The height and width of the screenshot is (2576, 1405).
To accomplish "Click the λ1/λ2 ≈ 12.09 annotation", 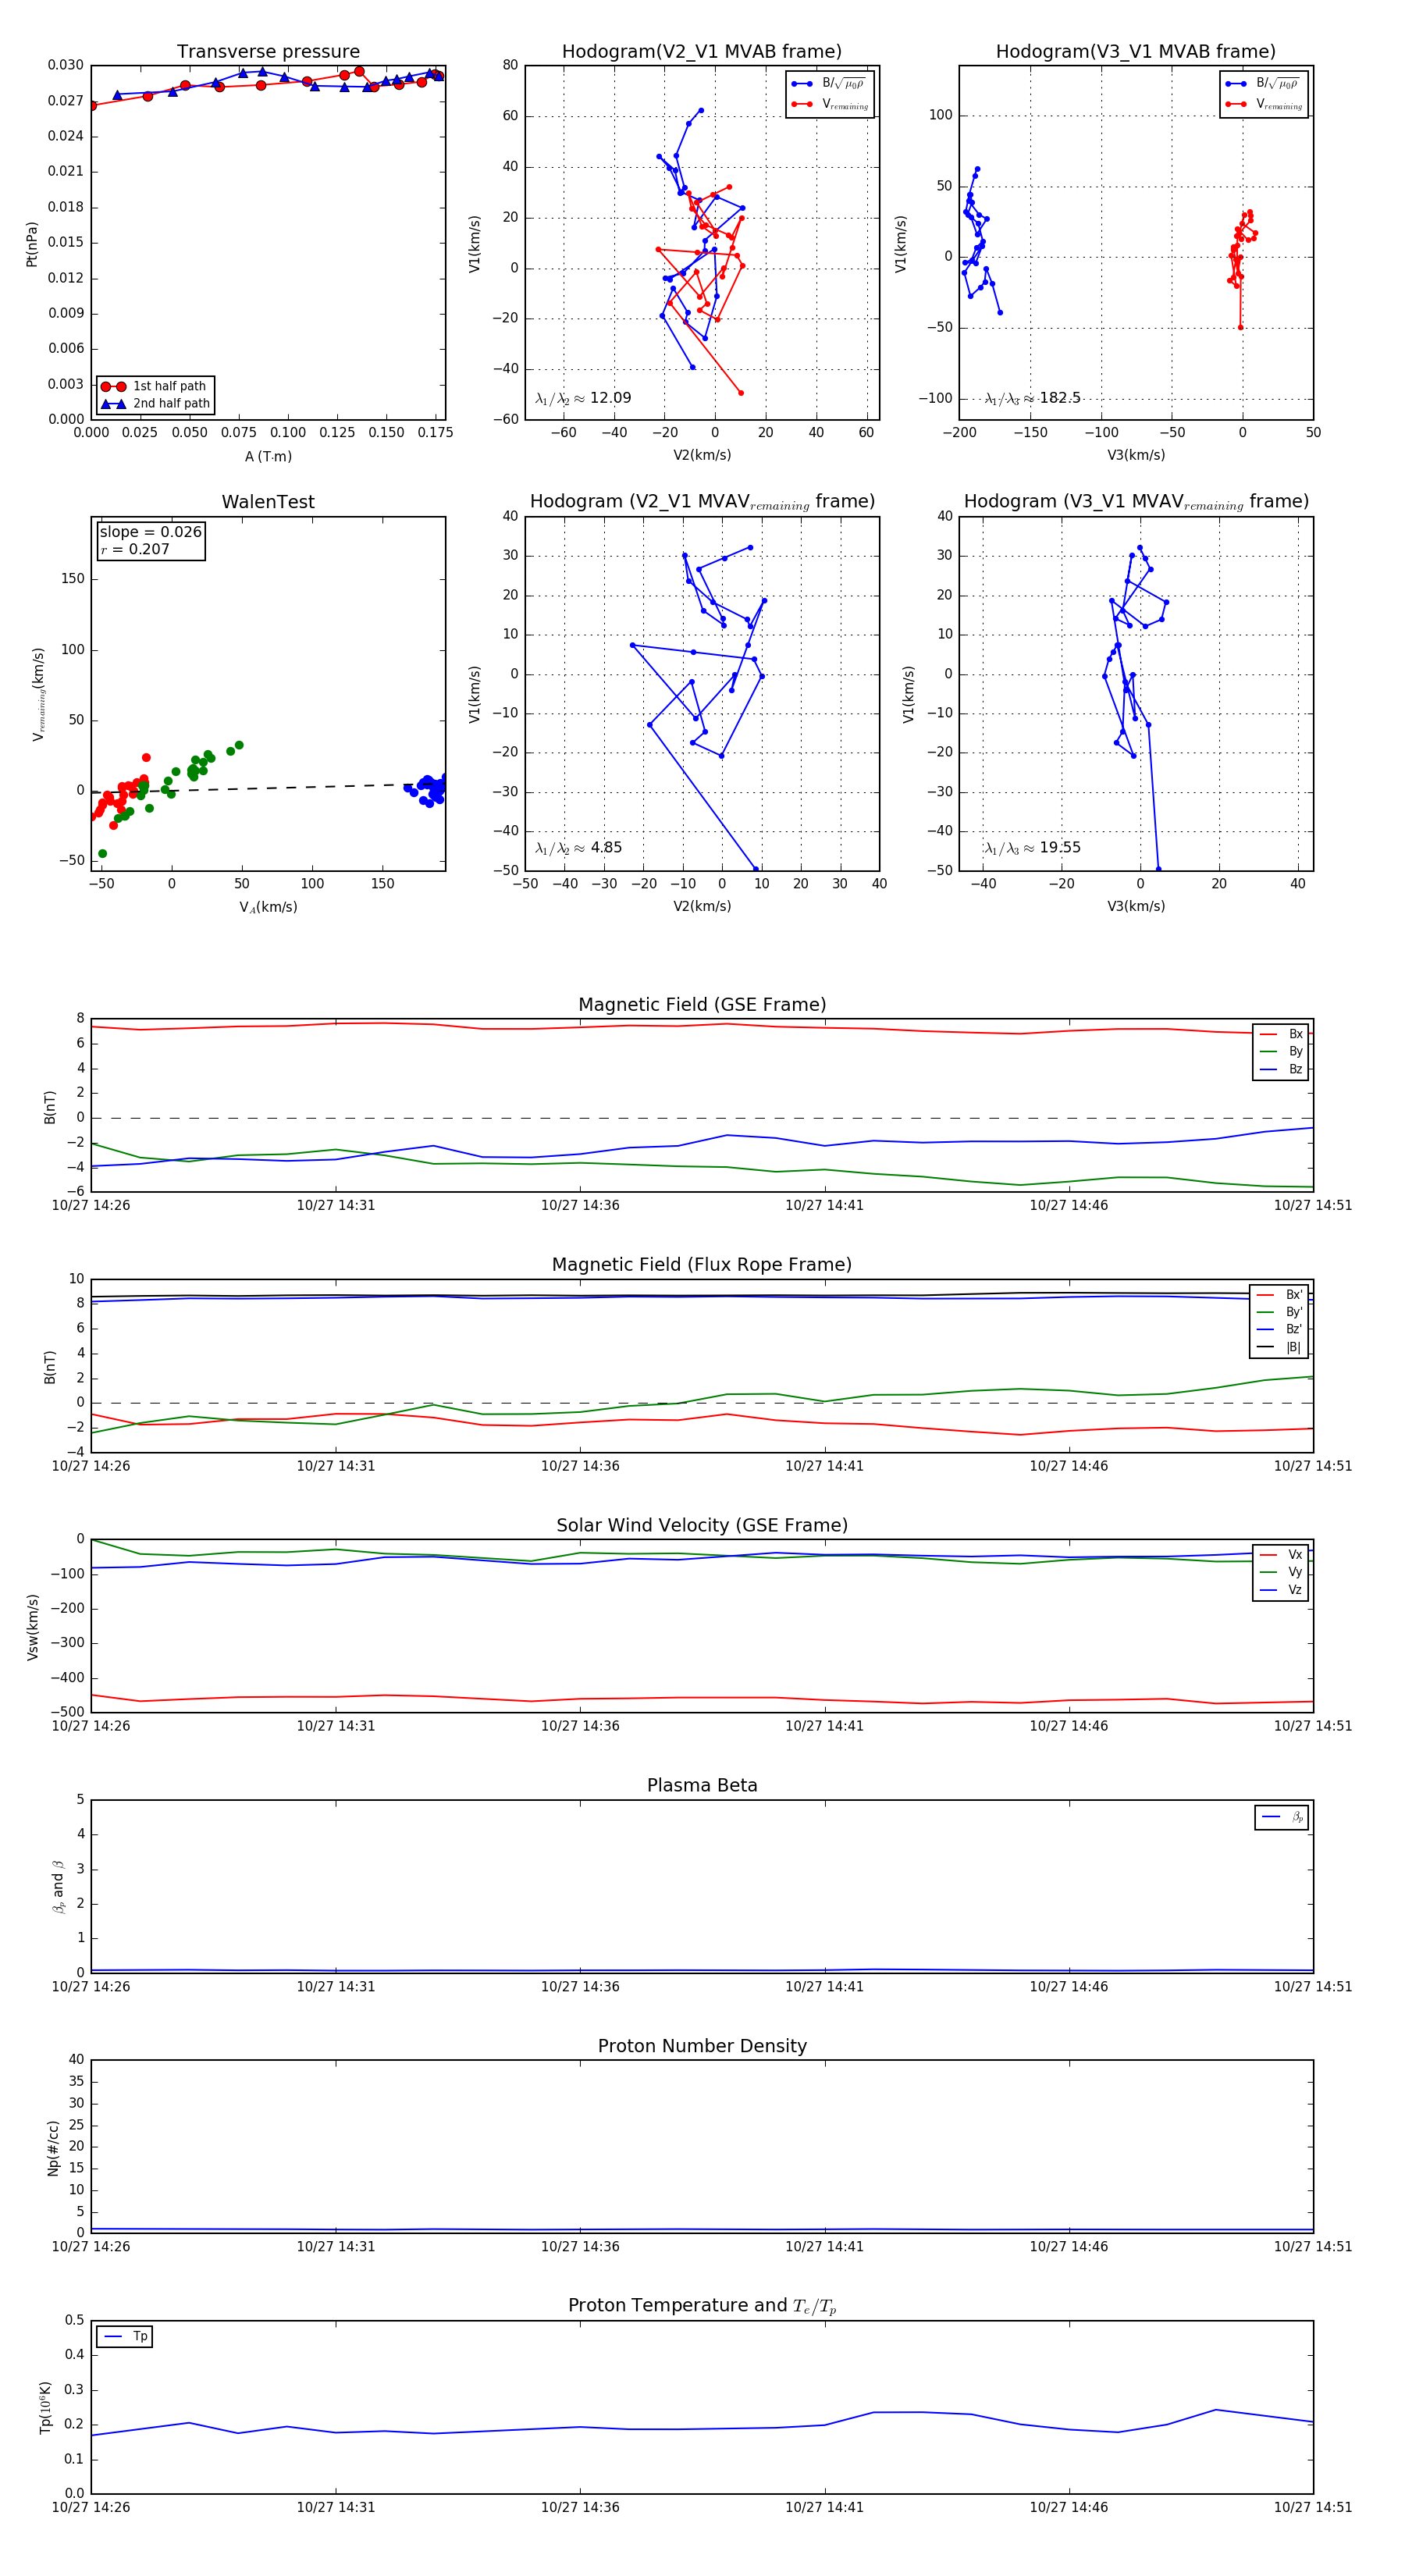I will 583,398.
